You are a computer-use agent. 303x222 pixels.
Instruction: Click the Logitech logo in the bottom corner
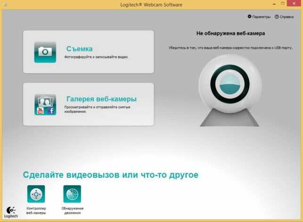coord(11,213)
